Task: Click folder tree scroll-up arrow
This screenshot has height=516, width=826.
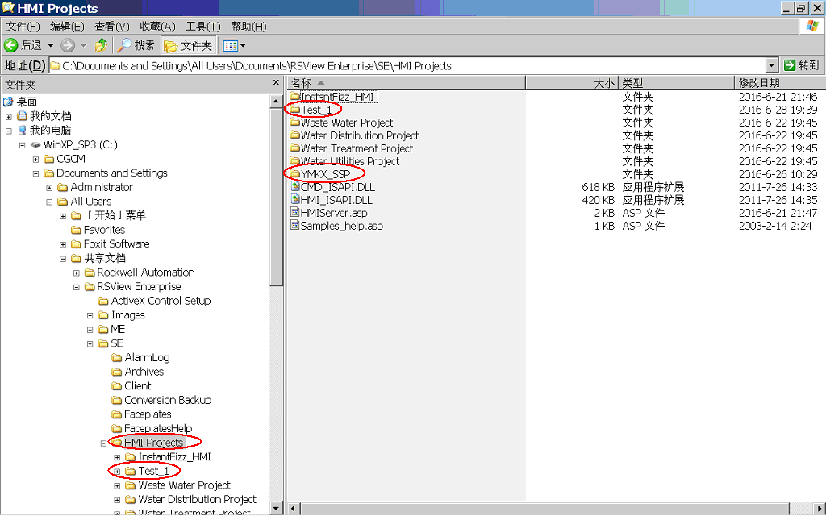Action: pos(276,101)
